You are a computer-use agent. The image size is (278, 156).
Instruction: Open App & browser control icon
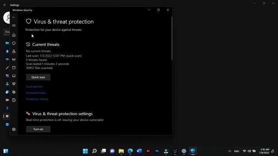pyautogui.click(x=14, y=68)
